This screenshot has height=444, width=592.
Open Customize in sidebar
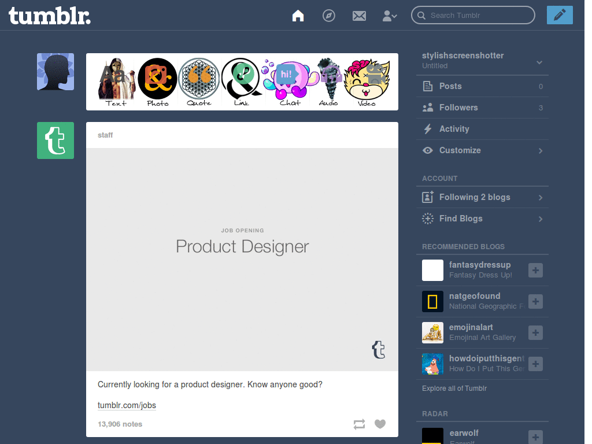coord(482,150)
